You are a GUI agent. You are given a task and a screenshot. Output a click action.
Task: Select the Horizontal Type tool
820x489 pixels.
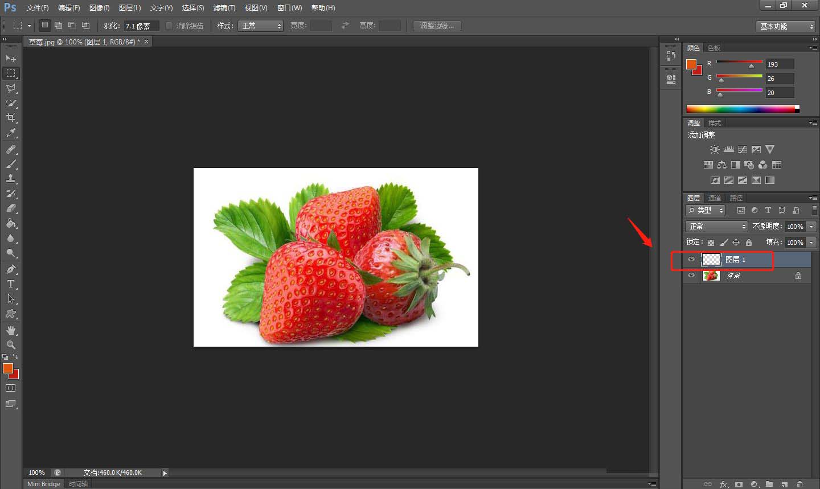click(x=11, y=284)
